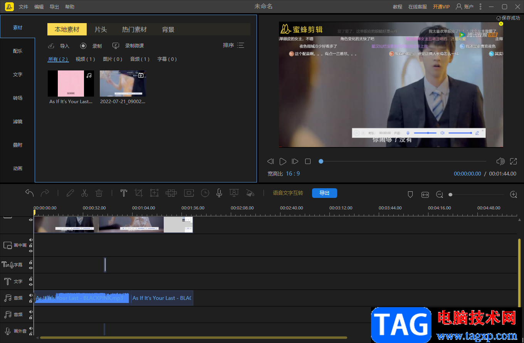Click the clock duration icon
The width and height of the screenshot is (524, 343).
pyautogui.click(x=205, y=193)
